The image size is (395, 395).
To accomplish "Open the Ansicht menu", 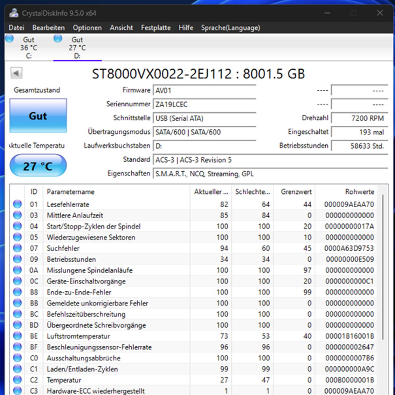I will tap(121, 28).
